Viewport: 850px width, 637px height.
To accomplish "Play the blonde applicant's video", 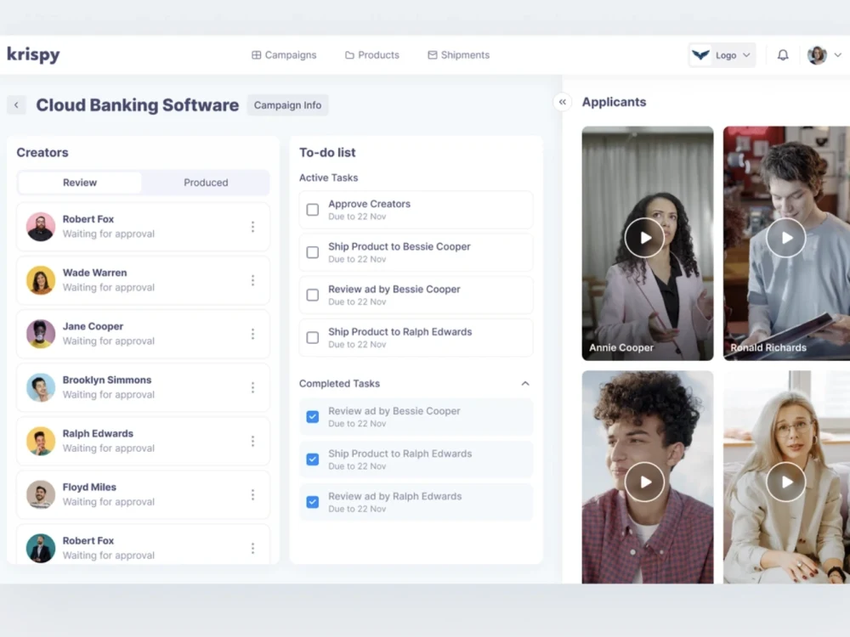I will coord(786,482).
